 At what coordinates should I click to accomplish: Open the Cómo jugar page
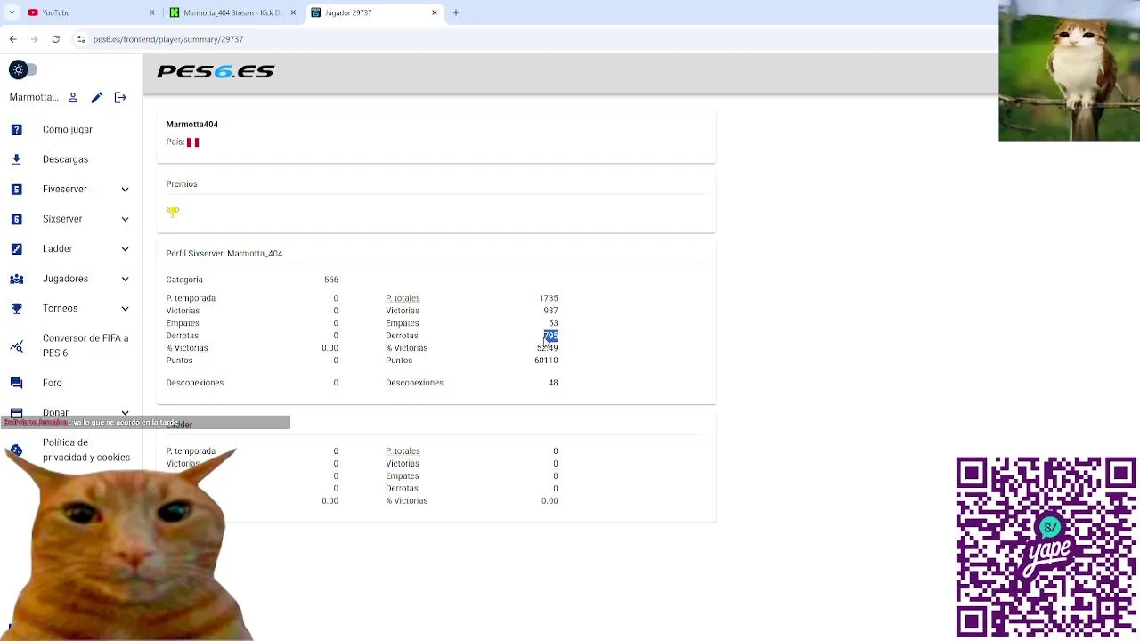(68, 129)
